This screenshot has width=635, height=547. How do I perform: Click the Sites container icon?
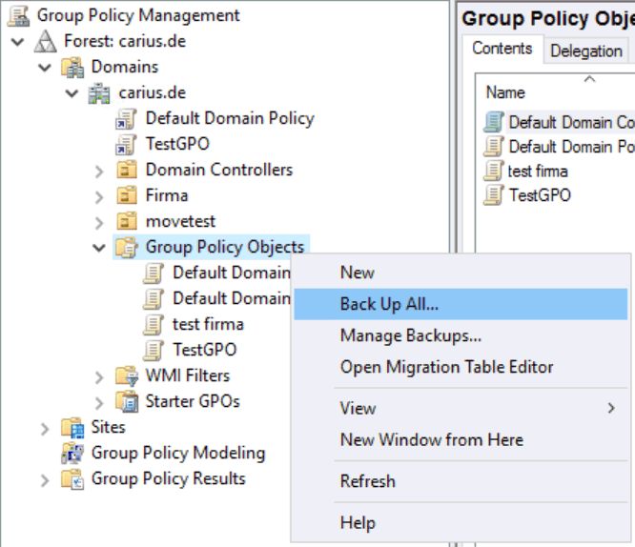pos(72,428)
